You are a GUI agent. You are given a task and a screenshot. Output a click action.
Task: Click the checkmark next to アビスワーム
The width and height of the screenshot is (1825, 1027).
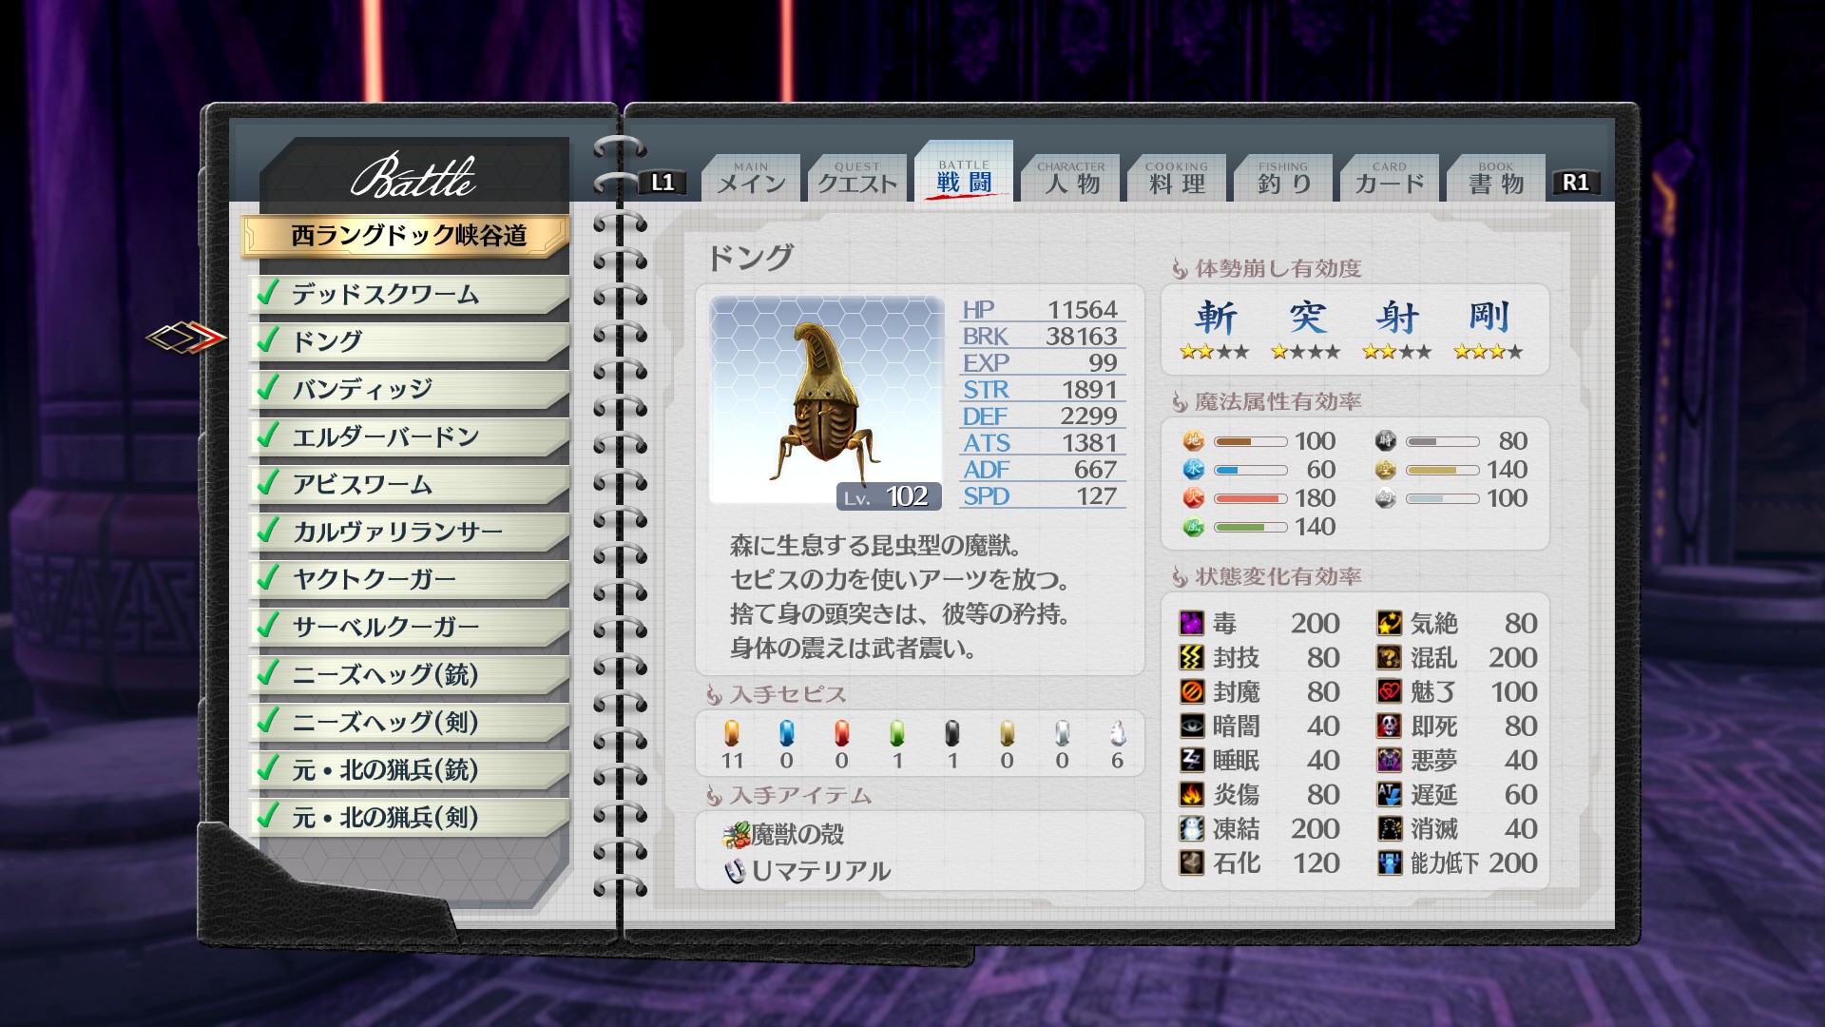pos(269,482)
